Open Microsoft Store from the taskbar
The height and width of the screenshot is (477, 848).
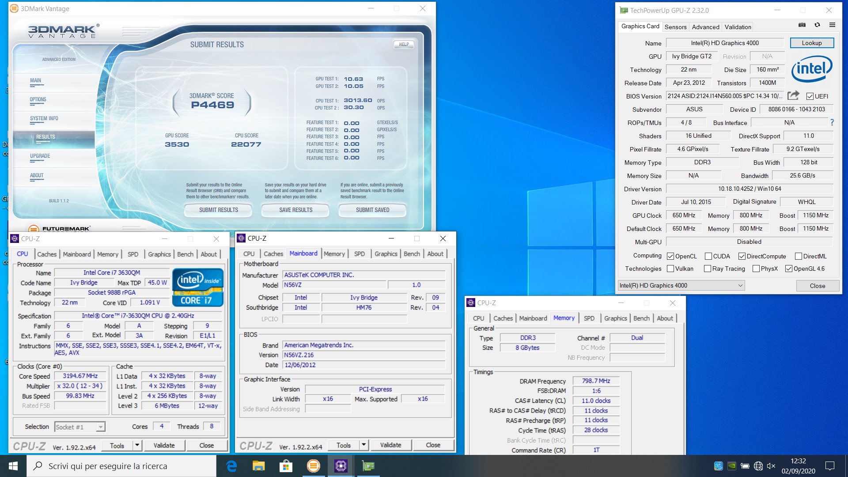(286, 466)
